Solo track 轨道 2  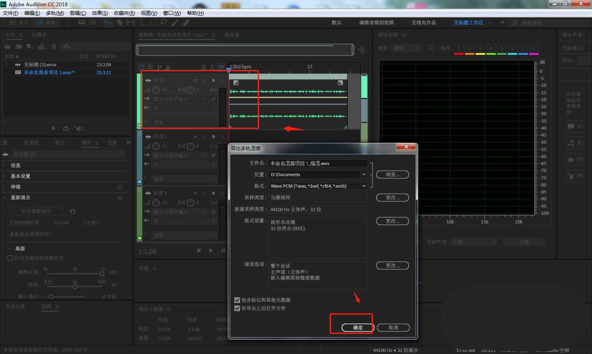204,137
